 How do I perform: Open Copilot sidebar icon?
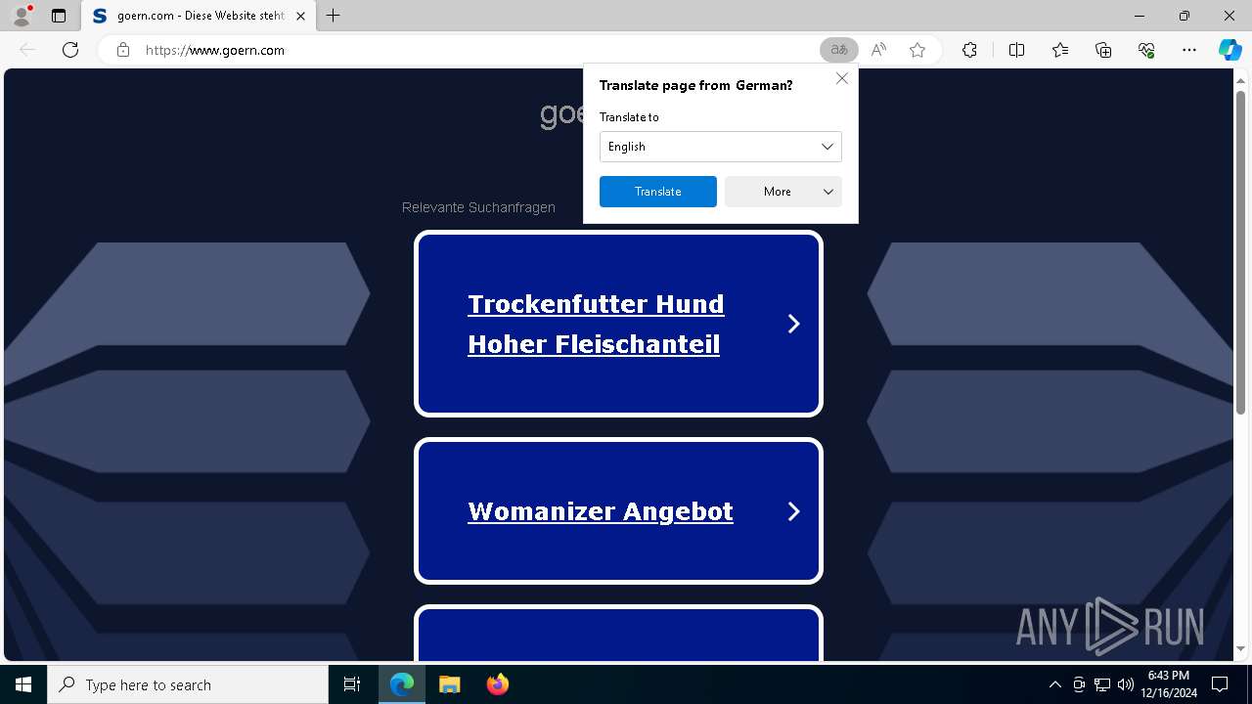[1230, 50]
